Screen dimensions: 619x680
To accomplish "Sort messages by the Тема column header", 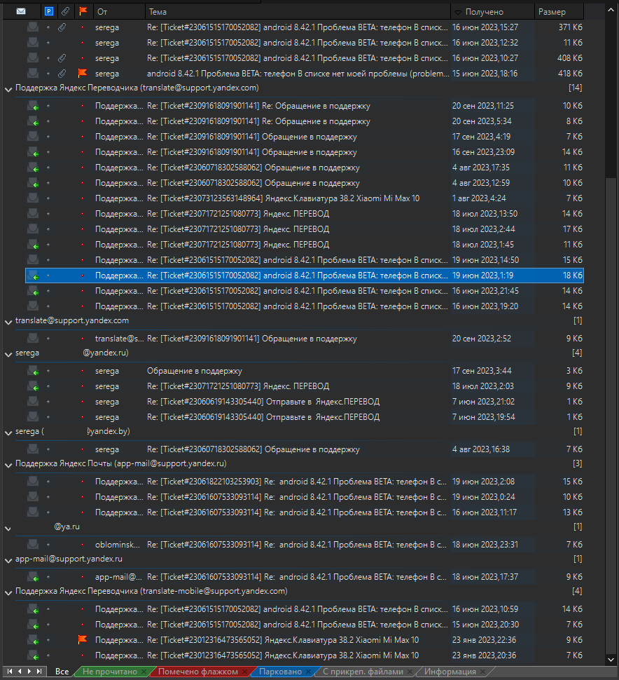I will pos(298,12).
